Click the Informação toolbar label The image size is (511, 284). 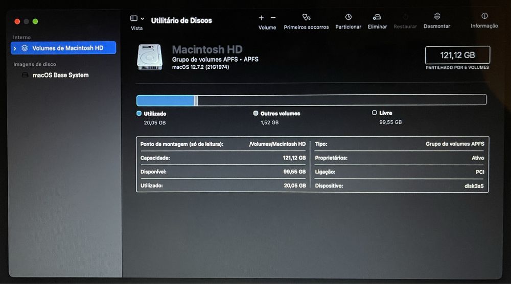coord(484,25)
